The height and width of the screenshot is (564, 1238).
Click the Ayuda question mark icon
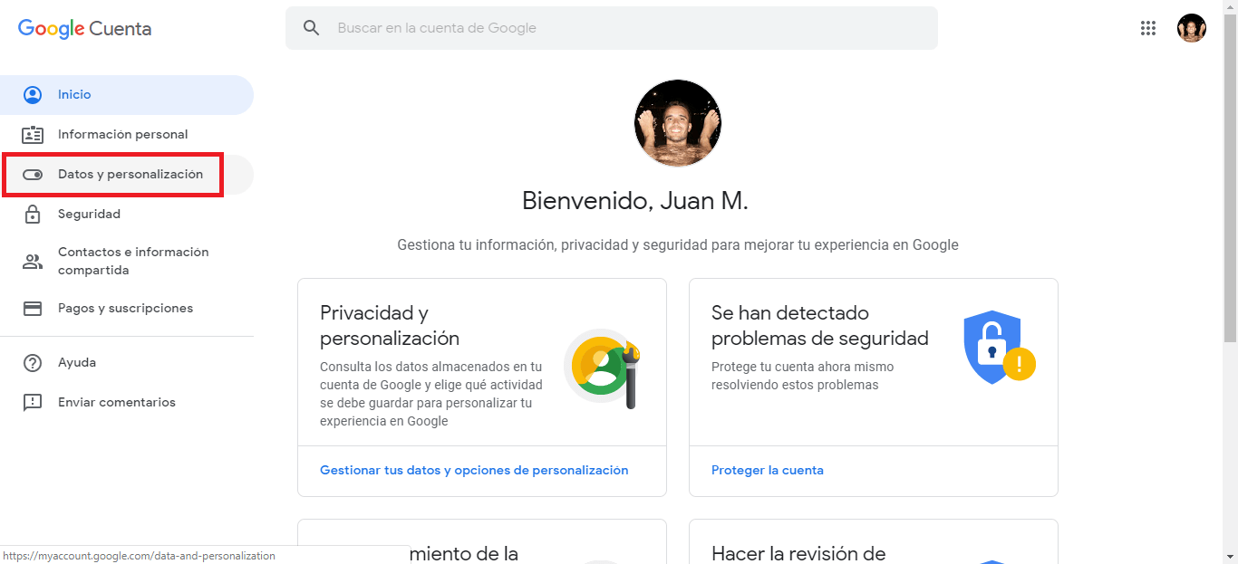pyautogui.click(x=33, y=363)
